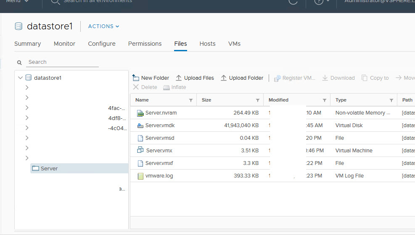Open the Name column filter dropdown
The width and height of the screenshot is (415, 235).
[191, 100]
